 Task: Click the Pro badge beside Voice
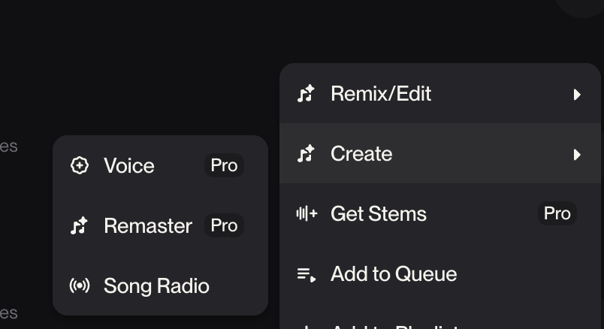click(224, 166)
